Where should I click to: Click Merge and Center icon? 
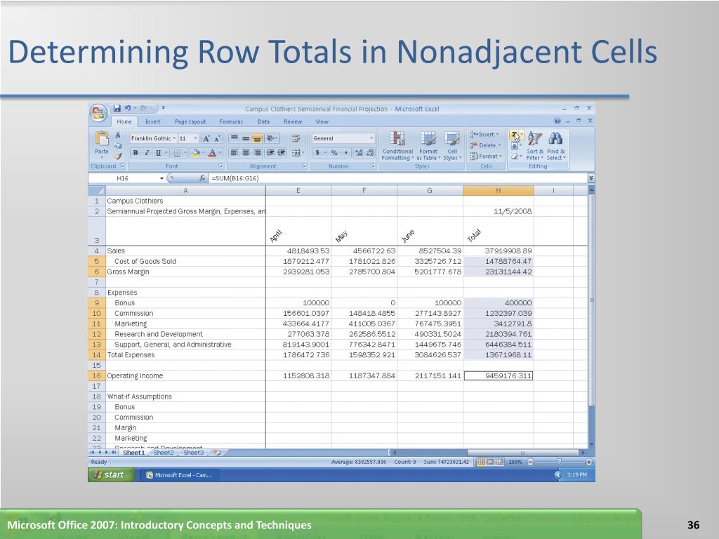coord(298,152)
